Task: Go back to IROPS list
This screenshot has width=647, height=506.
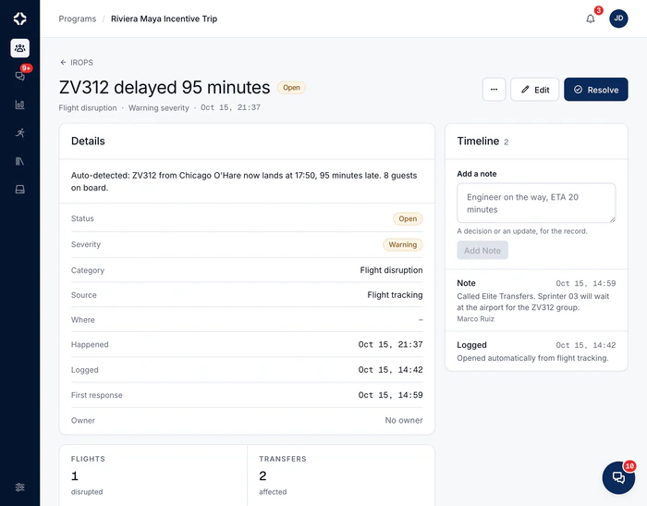Action: [77, 62]
